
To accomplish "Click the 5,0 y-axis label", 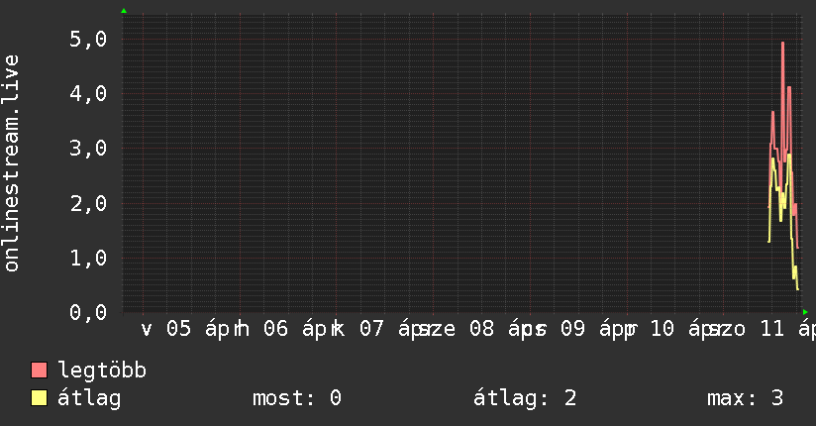I will (87, 39).
